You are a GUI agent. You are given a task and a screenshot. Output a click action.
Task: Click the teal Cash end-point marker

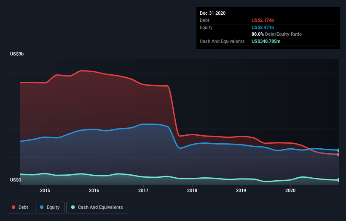tap(339, 180)
